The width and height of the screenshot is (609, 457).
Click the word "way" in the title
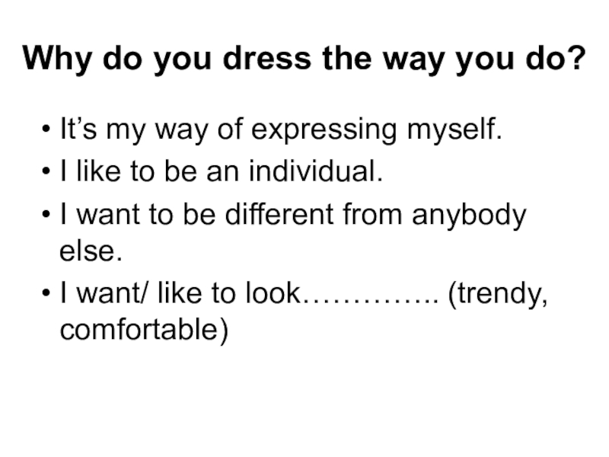coord(412,59)
